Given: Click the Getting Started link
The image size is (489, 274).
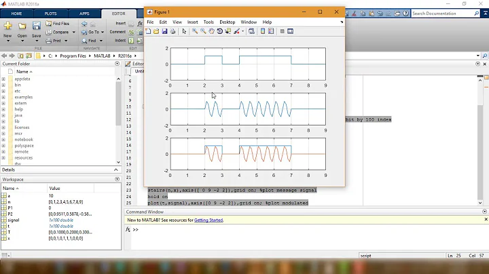Looking at the screenshot, I should [x=209, y=220].
